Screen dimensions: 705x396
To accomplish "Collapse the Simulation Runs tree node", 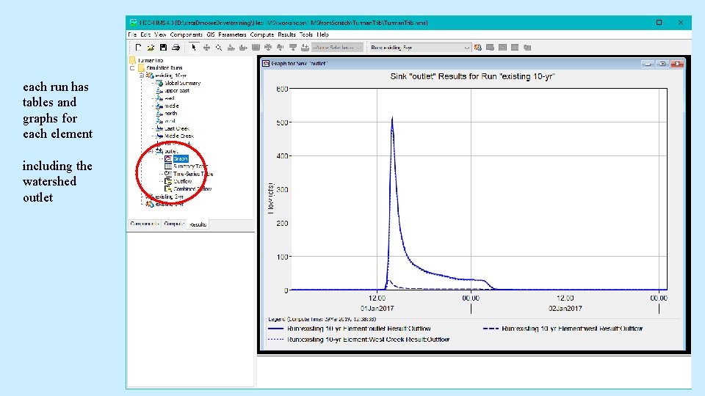I will click(133, 68).
